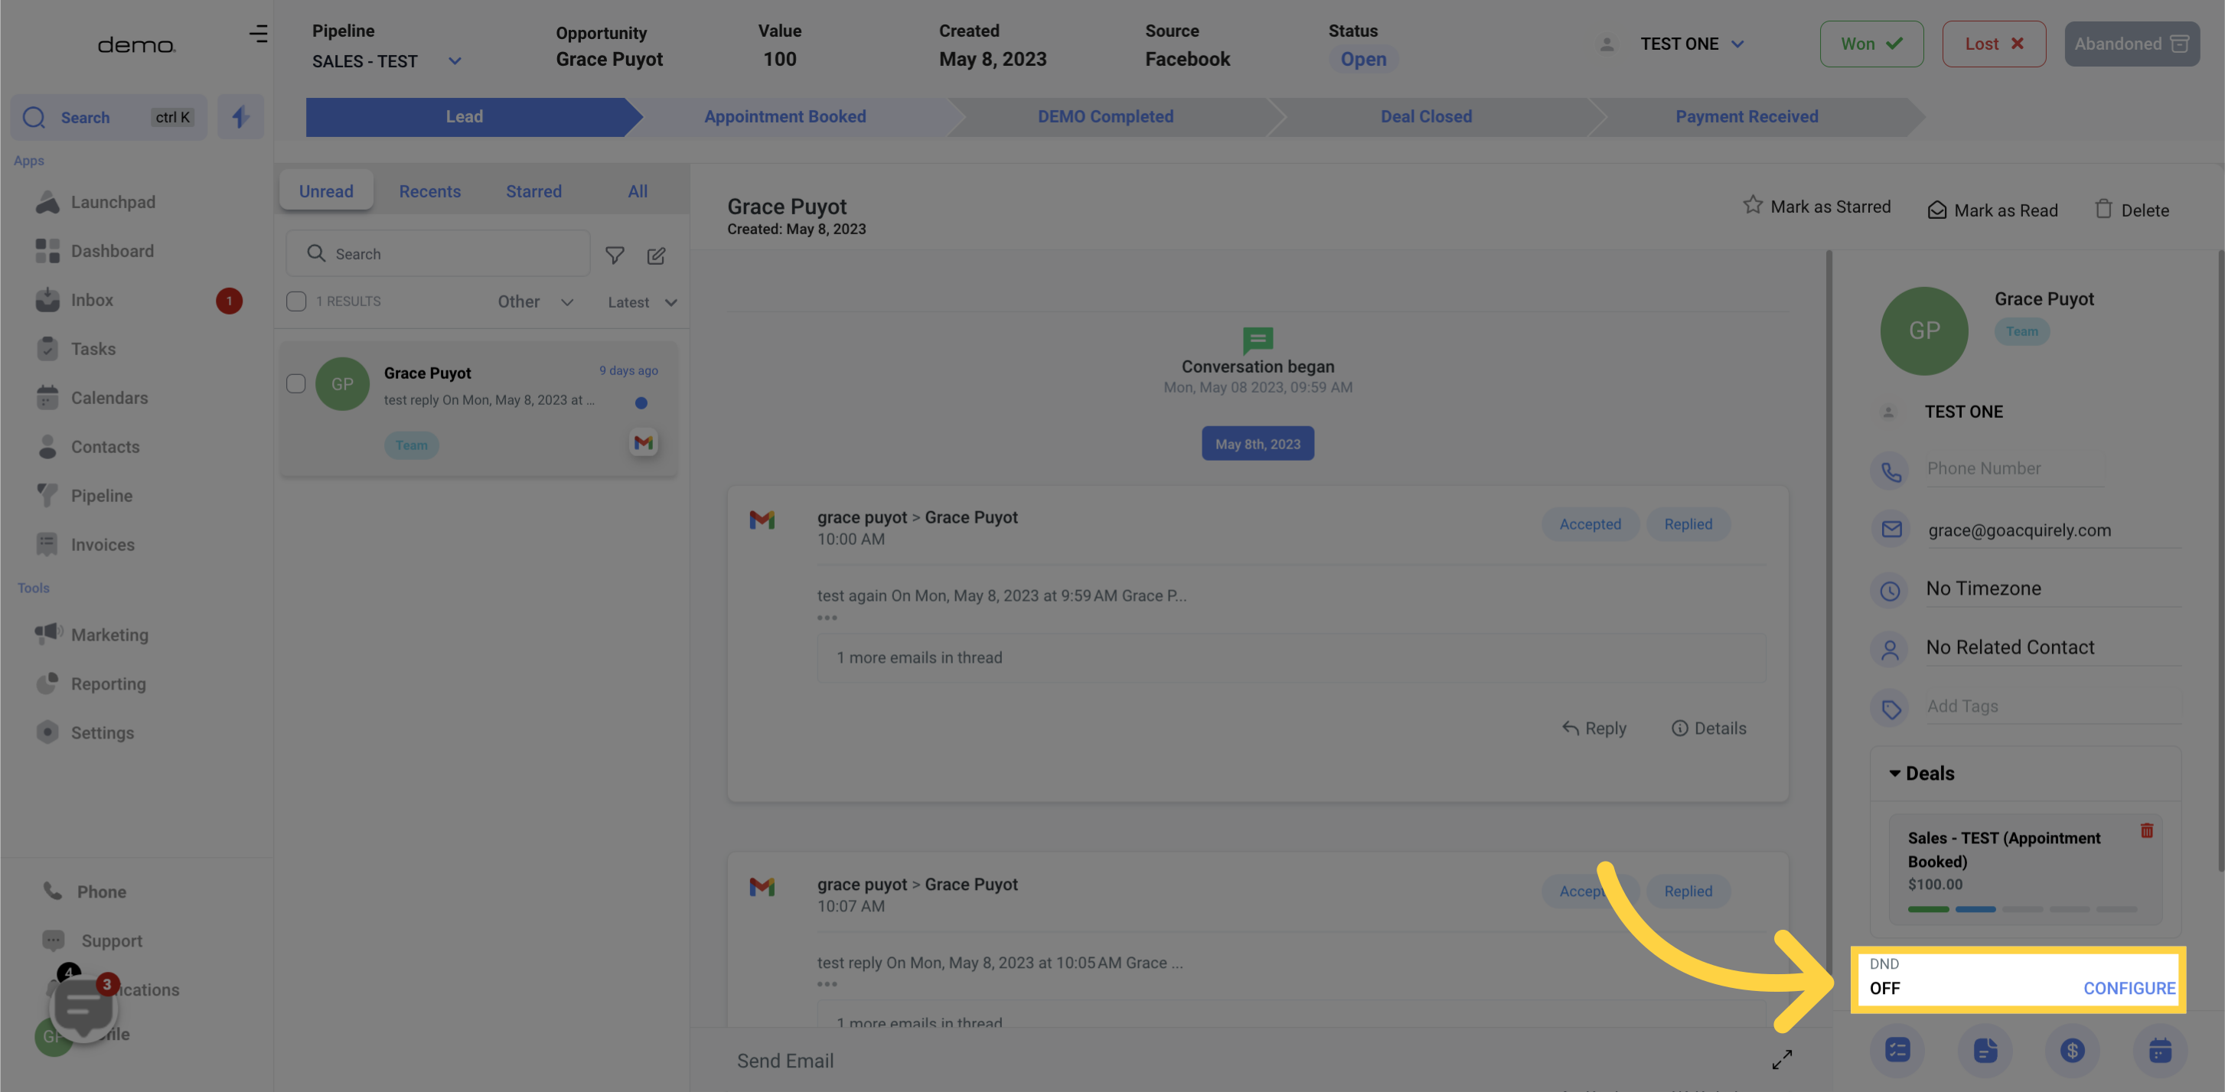Click the Gmail compose icon in conversation list
Screen dimensions: 2225x1092
pyautogui.click(x=644, y=444)
